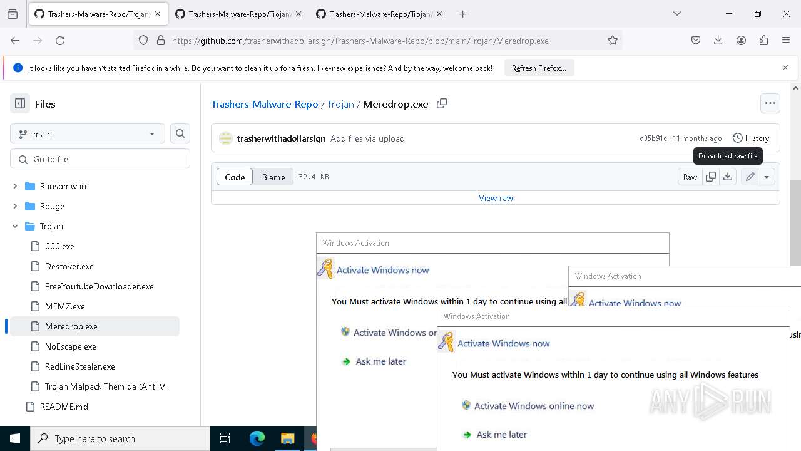Open list all tabs dropdown

676,14
